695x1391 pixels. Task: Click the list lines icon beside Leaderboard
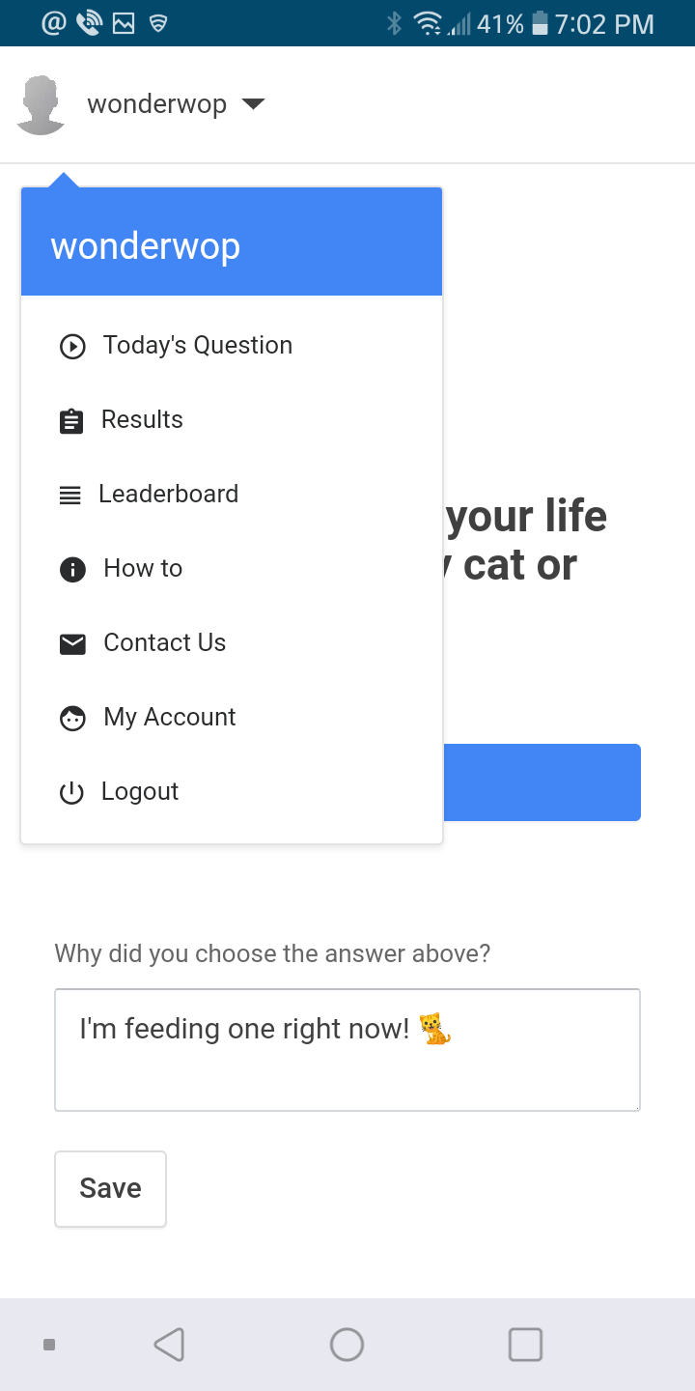pyautogui.click(x=70, y=496)
